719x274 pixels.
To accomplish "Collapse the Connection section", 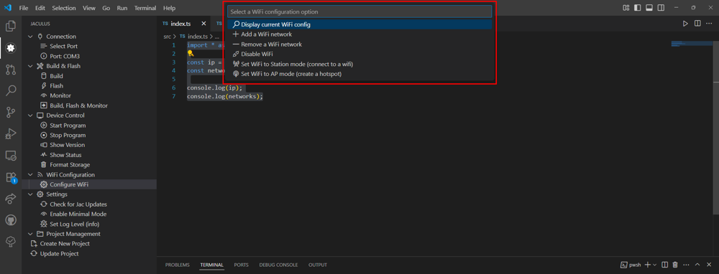I will coord(31,36).
